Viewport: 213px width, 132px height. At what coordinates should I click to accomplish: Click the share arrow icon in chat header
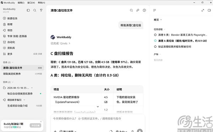click(x=138, y=10)
